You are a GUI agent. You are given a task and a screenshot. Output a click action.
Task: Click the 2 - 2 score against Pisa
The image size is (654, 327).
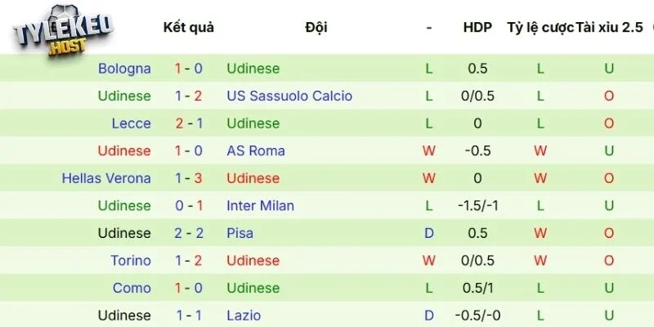coord(189,233)
